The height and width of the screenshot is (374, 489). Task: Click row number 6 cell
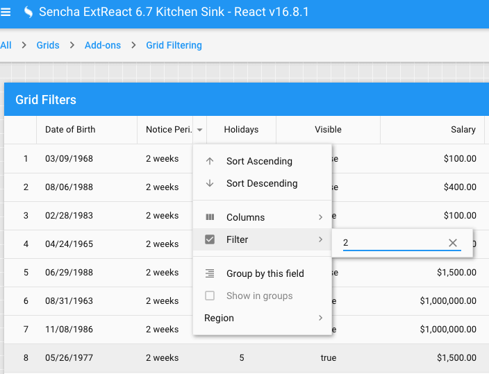pos(26,300)
